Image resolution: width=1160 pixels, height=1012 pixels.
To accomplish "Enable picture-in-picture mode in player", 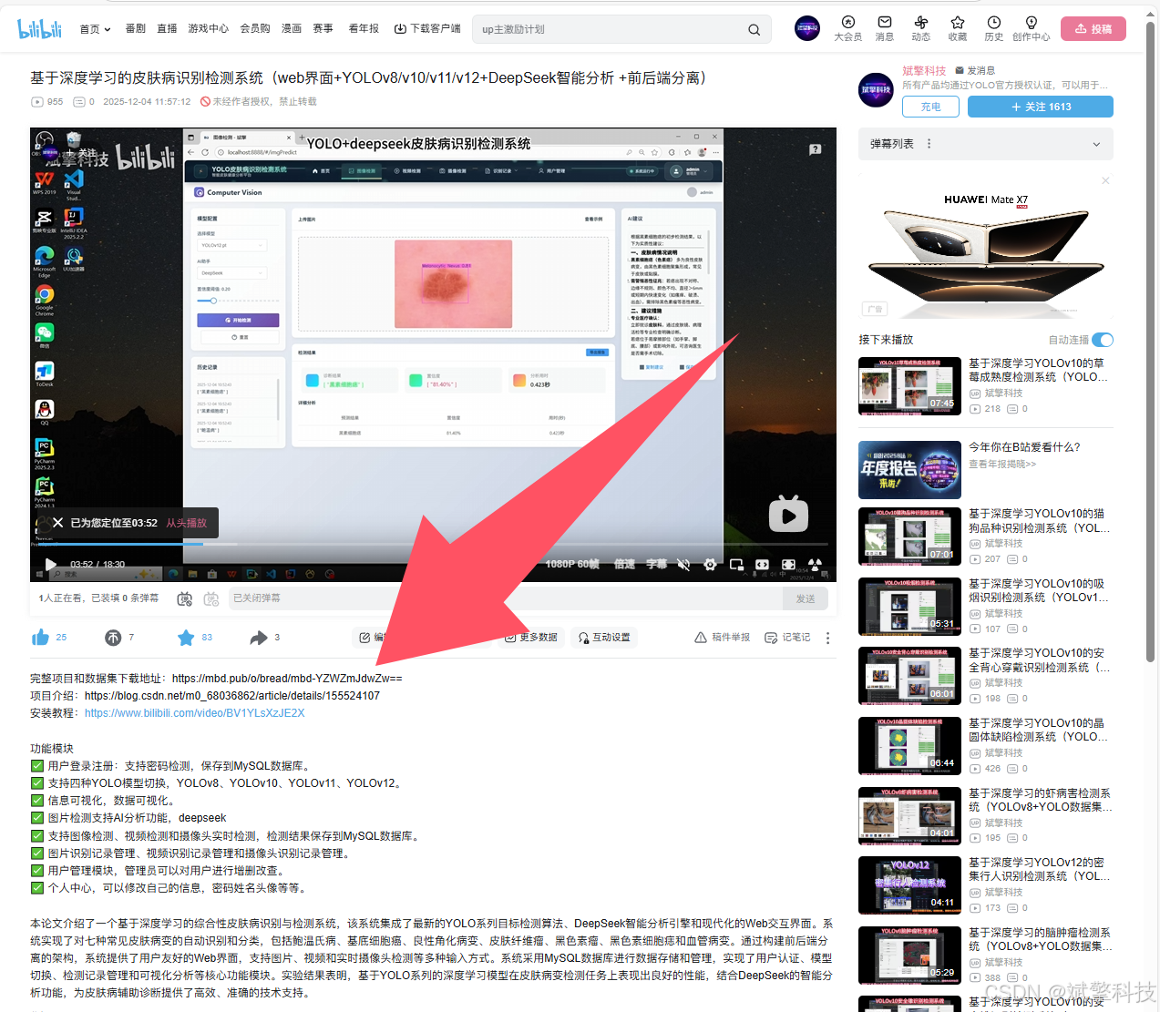I will click(736, 565).
